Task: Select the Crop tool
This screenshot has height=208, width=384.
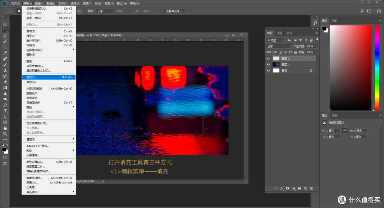Action: click(x=5, y=46)
